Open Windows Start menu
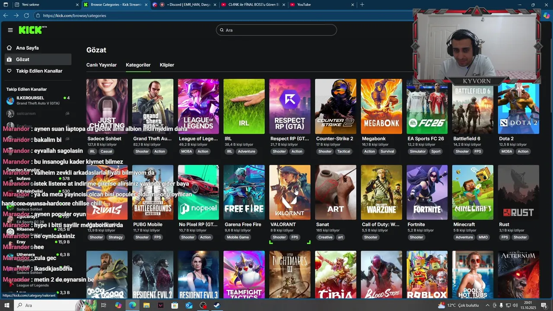553x311 pixels. pyautogui.click(x=7, y=305)
